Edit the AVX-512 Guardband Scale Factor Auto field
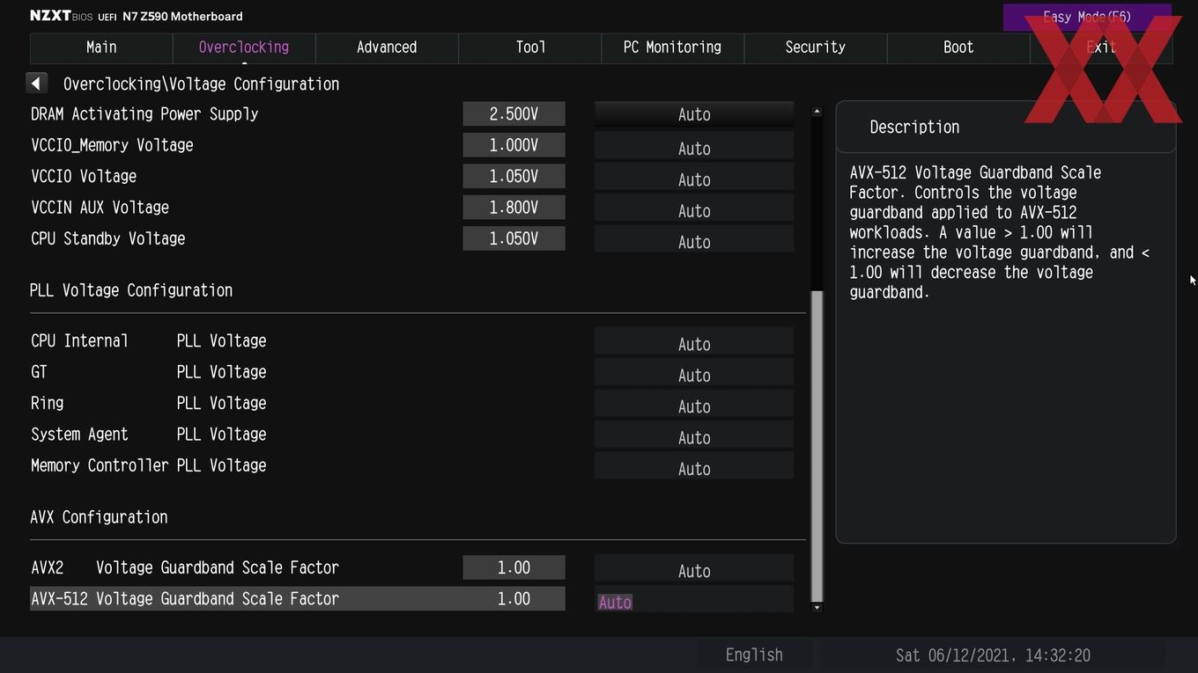 694,600
